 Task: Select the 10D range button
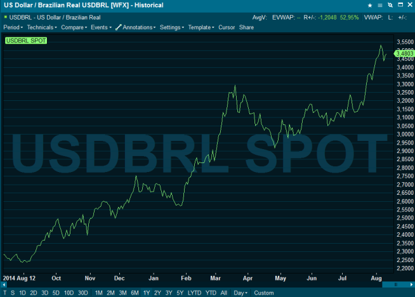point(69,293)
